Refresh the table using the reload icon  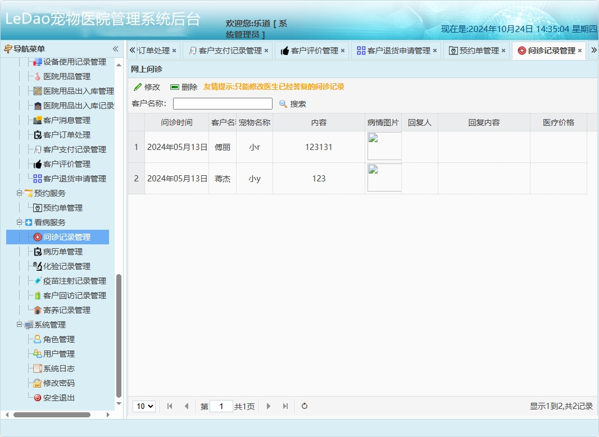pos(304,406)
